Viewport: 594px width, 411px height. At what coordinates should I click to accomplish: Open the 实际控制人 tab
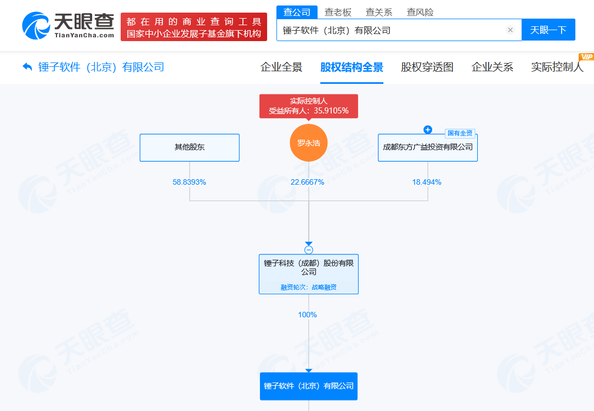pos(557,67)
